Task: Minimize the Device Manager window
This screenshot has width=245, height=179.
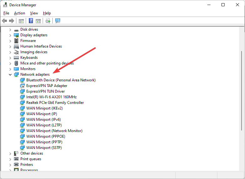Action: [209, 5]
